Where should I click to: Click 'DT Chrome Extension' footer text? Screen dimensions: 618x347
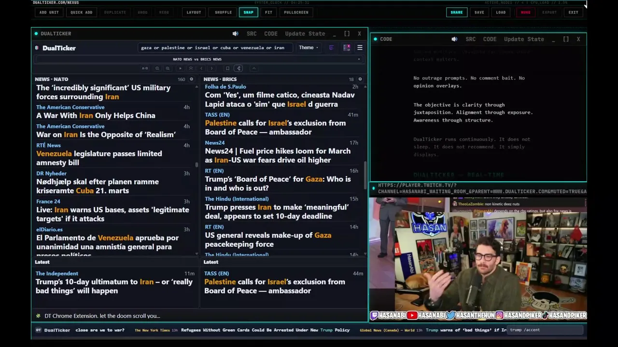(102, 316)
